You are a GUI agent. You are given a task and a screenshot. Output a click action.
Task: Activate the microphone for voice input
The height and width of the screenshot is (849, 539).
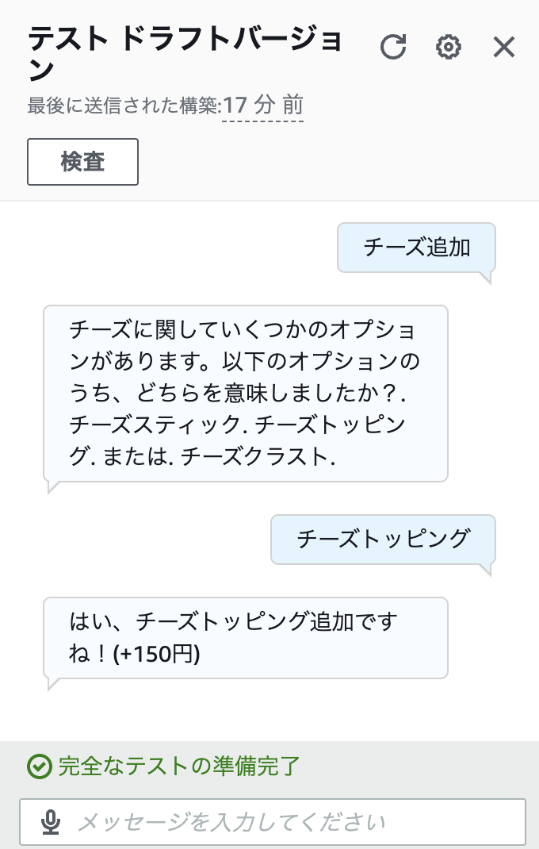point(51,821)
